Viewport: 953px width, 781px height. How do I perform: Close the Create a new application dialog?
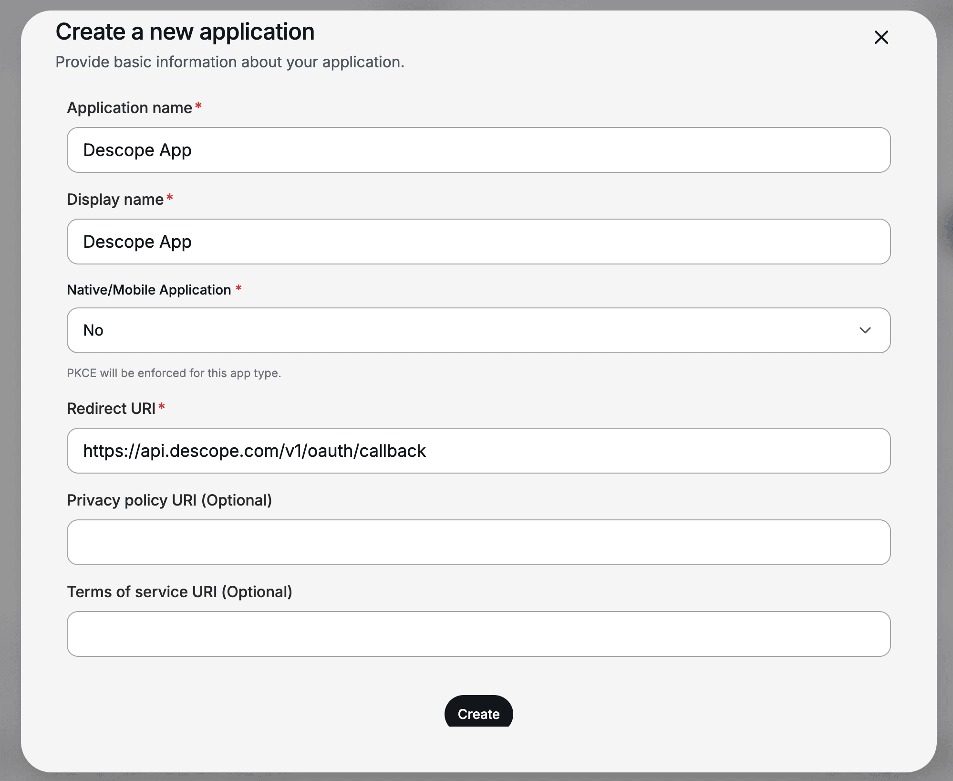pos(881,37)
